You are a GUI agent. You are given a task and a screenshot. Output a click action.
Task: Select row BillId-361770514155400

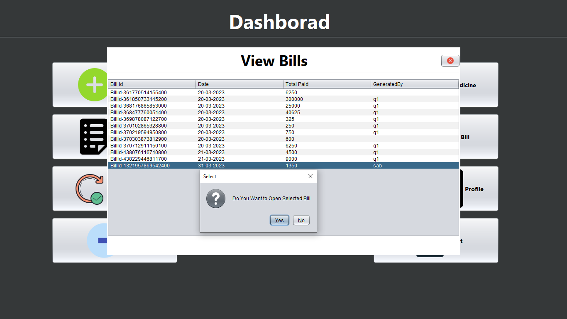[283, 92]
